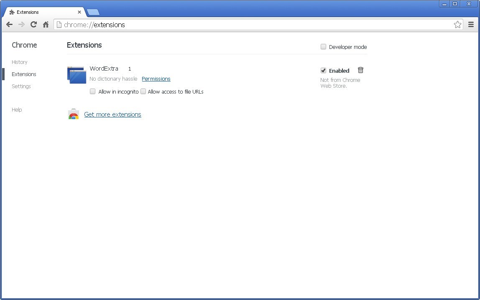
Task: View WordExtra Permissions
Action: (156, 79)
